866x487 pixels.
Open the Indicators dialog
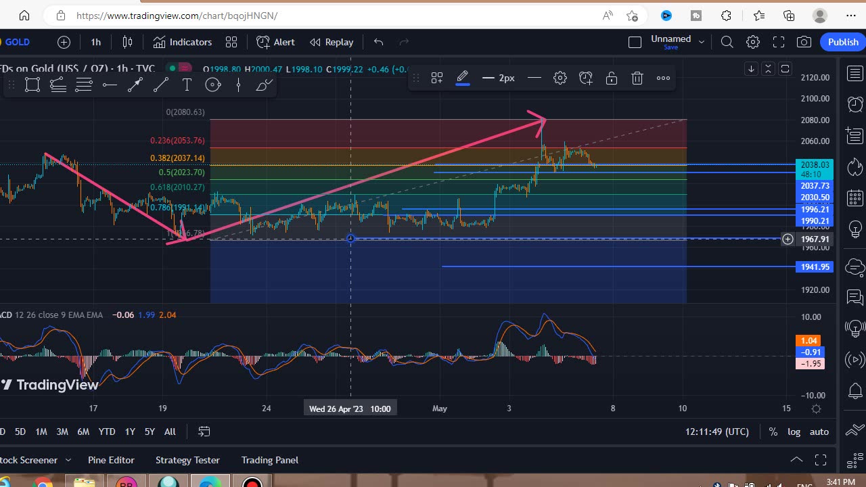tap(183, 42)
